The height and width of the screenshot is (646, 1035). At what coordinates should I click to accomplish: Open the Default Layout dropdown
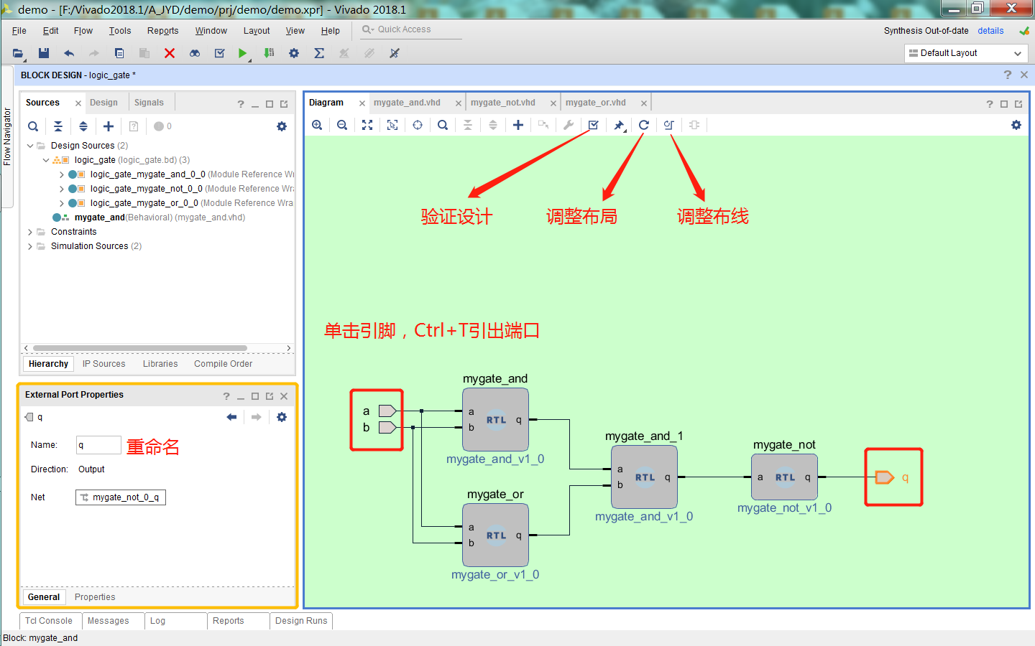1018,52
